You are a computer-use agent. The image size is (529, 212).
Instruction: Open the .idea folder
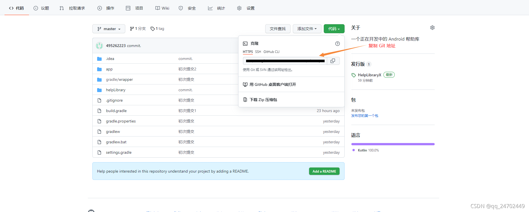coord(110,59)
